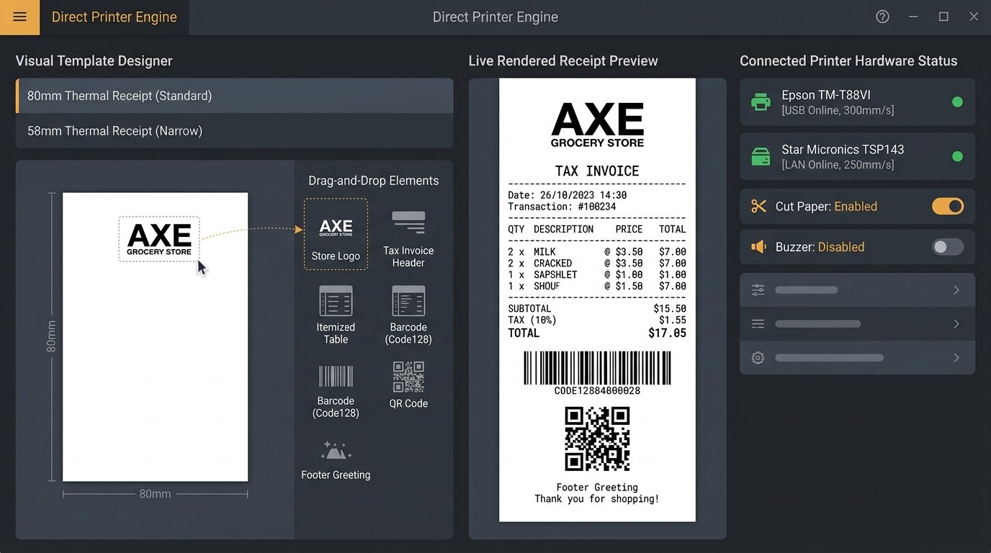Click the Star Micronics green status dot
Image resolution: width=991 pixels, height=553 pixels.
point(957,156)
